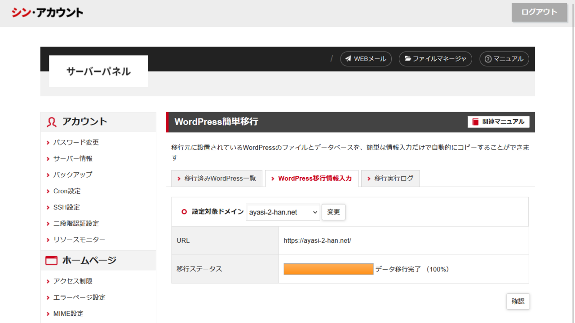Click the 関連マニュアル button

[x=499, y=122]
